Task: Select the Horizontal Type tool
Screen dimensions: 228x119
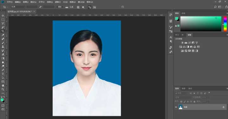Action: point(3,74)
